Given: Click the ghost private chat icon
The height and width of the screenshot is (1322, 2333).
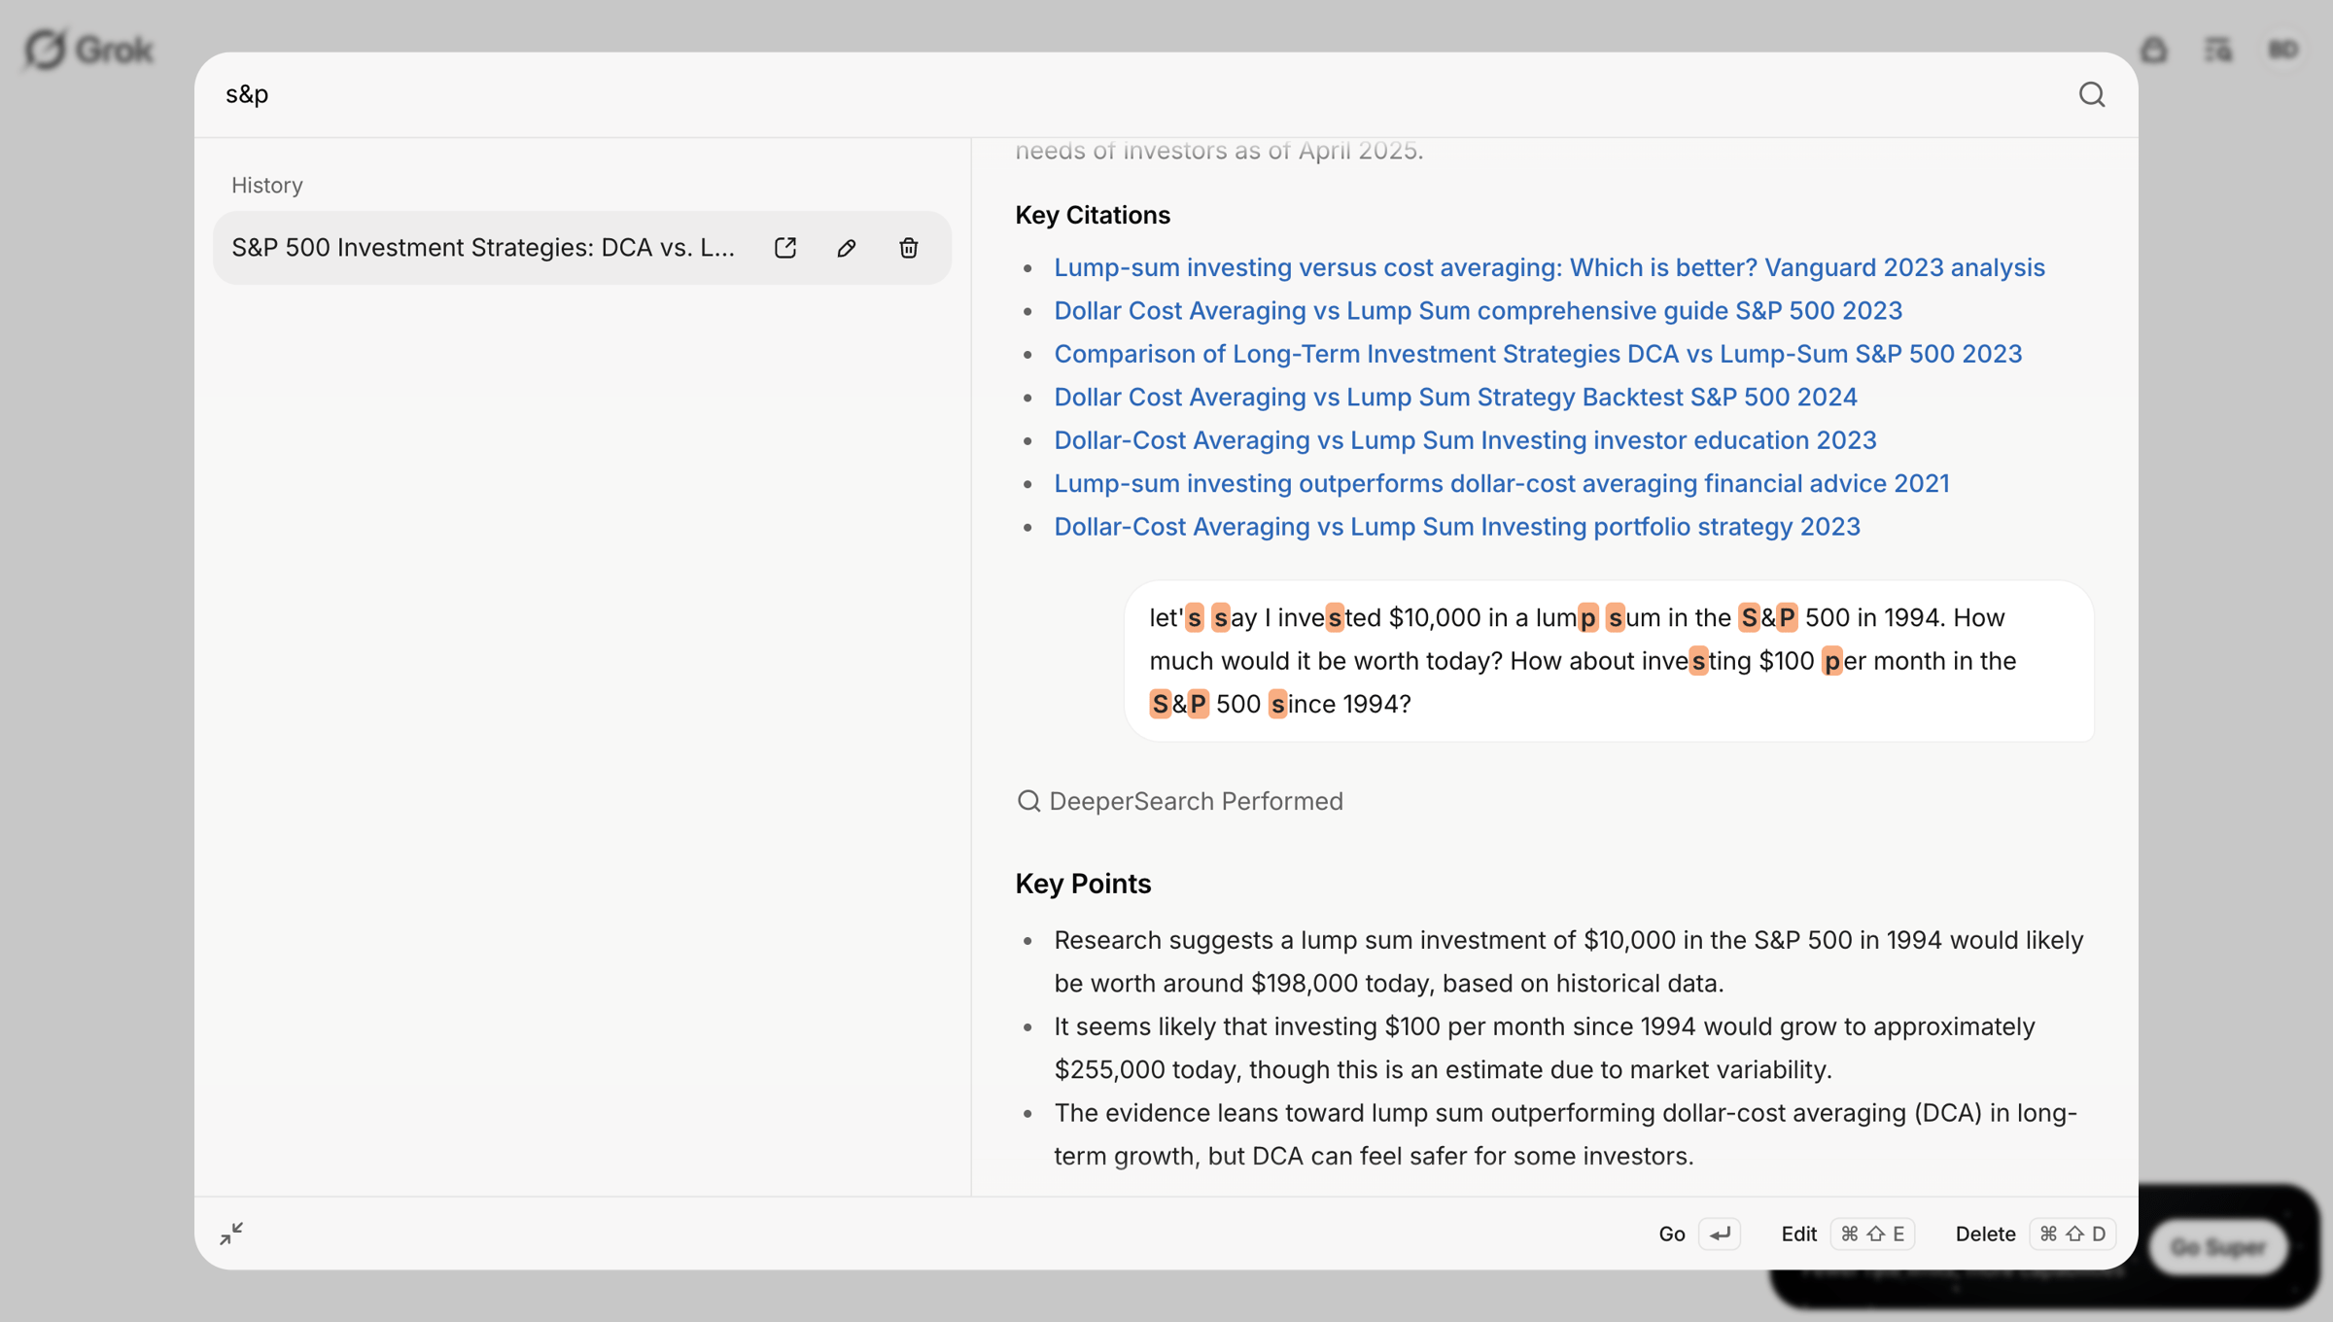Looking at the screenshot, I should pos(2154,50).
